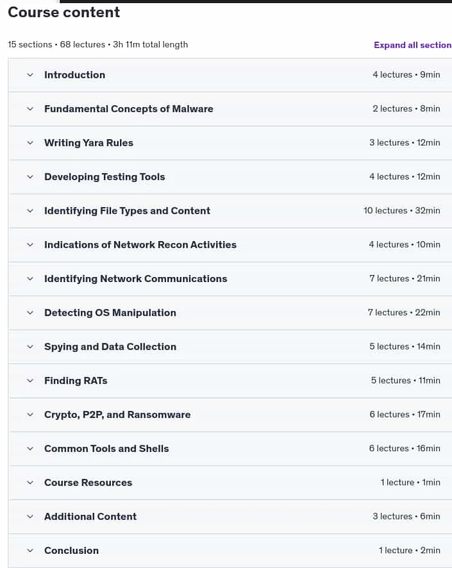Click the Conclusion section title
The width and height of the screenshot is (452, 568).
(x=71, y=551)
